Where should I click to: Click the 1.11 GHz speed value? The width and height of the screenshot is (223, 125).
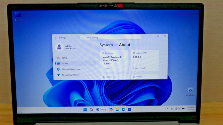coord(106,68)
